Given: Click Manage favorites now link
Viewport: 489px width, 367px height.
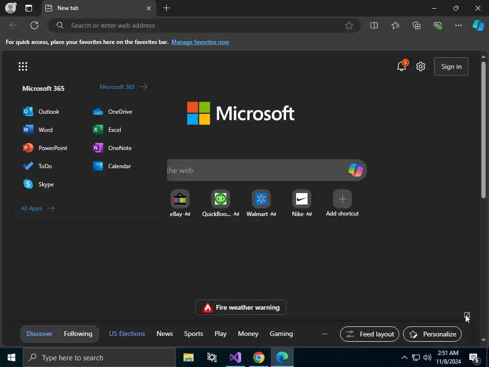Looking at the screenshot, I should coord(200,42).
